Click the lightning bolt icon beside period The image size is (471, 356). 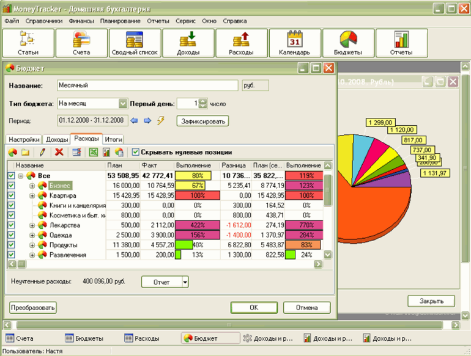click(x=161, y=121)
